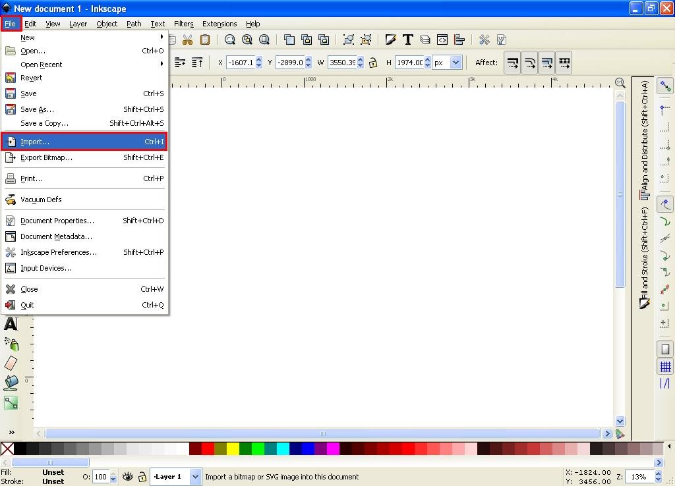Viewport: 677px width, 486px height.
Task: Toggle snap to guides button
Action: click(665, 383)
